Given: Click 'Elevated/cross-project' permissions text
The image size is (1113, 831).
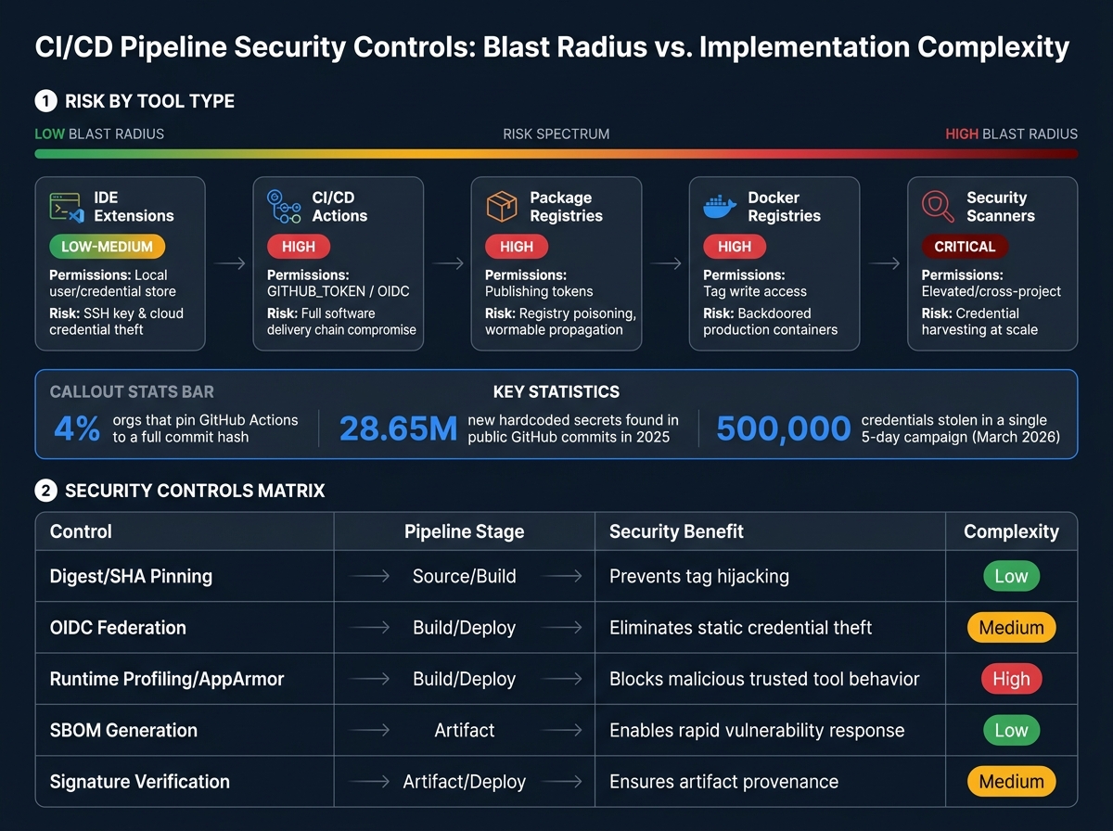Looking at the screenshot, I should pyautogui.click(x=991, y=291).
